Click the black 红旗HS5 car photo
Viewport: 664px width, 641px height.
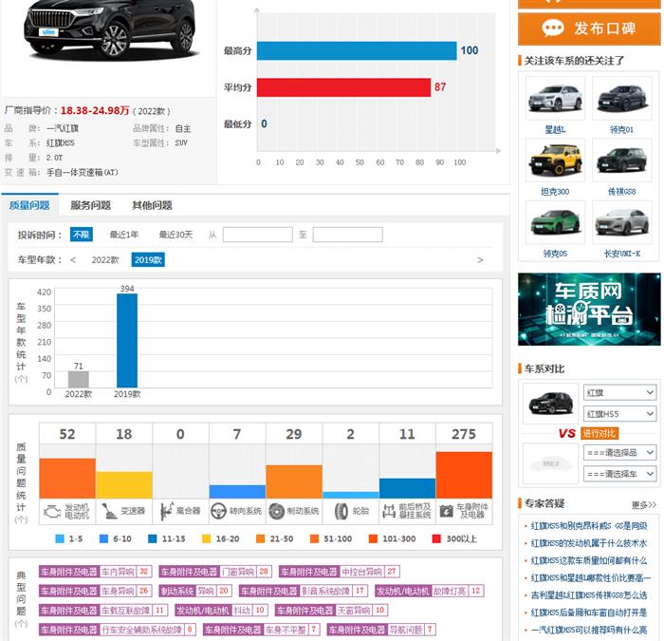(x=111, y=28)
